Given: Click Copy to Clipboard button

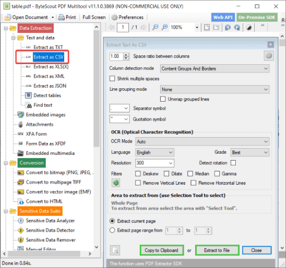Looking at the screenshot, I should pos(161,250).
